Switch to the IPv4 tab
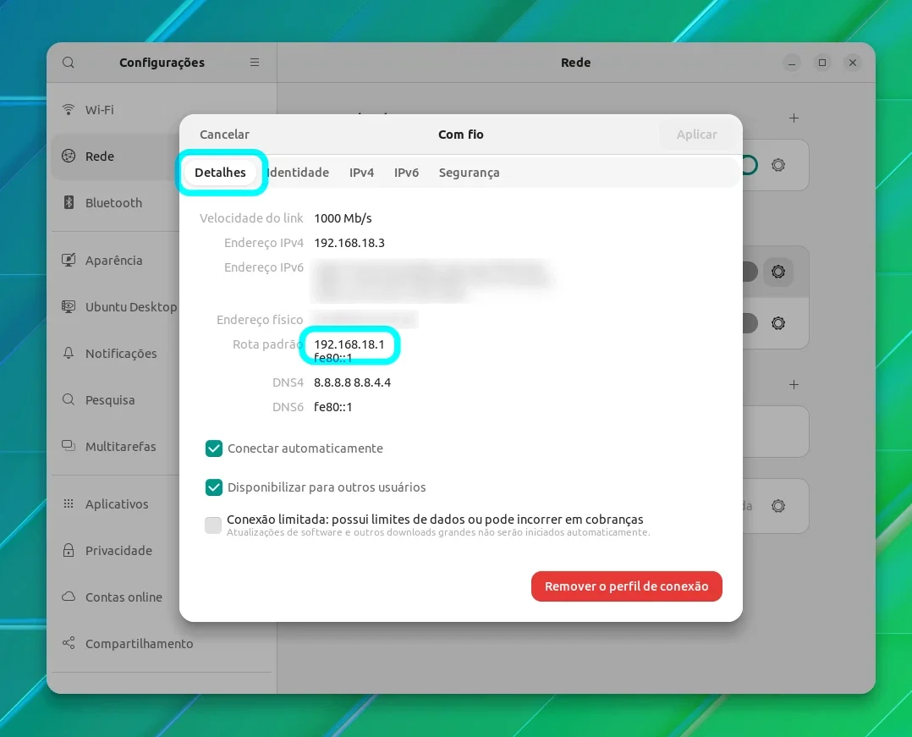Viewport: 912px width, 737px height. click(x=362, y=173)
